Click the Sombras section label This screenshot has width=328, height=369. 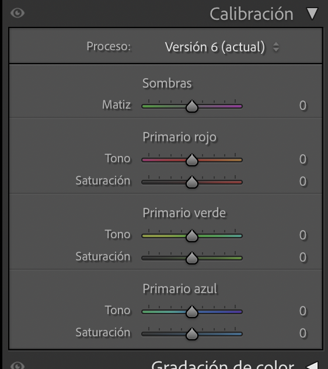[167, 83]
